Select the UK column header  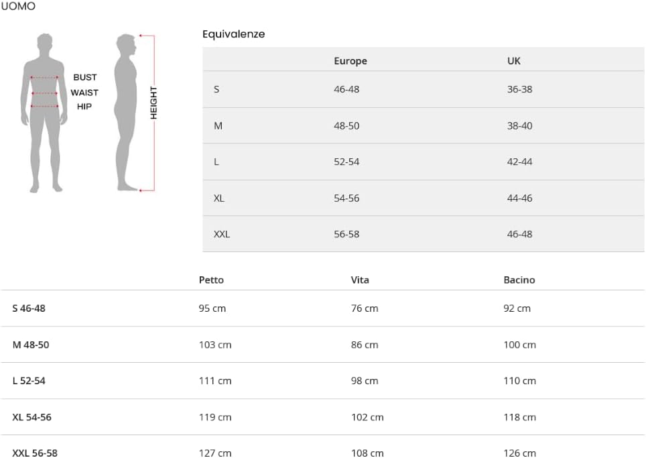click(514, 61)
